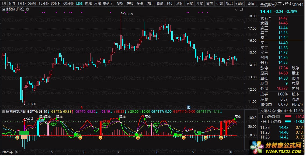Click the 全仓 signal label in indicator
306x156 pixels.
pyautogui.click(x=30, y=118)
